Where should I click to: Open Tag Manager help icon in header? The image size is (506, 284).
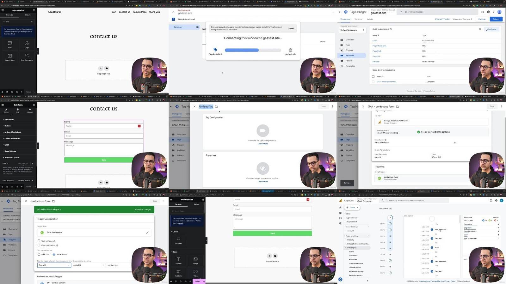coord(488,12)
